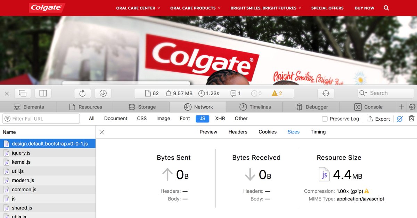Select shared.js in the list
Image resolution: width=417 pixels, height=218 pixels.
coord(48,208)
